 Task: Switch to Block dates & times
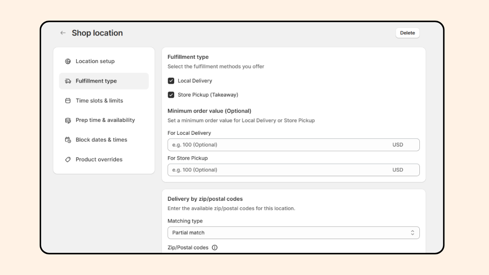click(x=104, y=140)
